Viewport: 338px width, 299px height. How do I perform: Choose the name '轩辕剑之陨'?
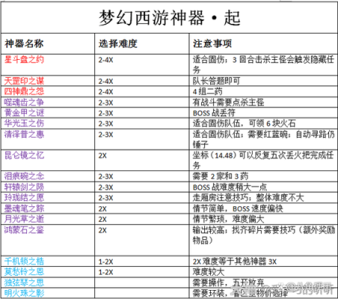[x=24, y=187]
